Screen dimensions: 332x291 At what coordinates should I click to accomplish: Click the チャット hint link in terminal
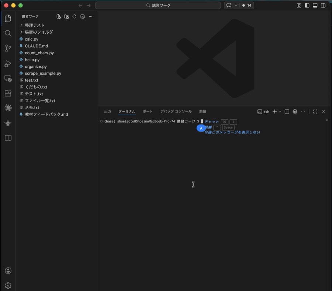point(211,122)
